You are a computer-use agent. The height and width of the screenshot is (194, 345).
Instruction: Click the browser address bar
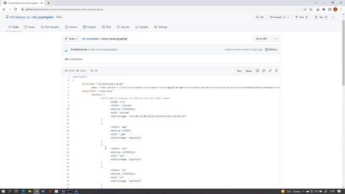tap(163, 10)
